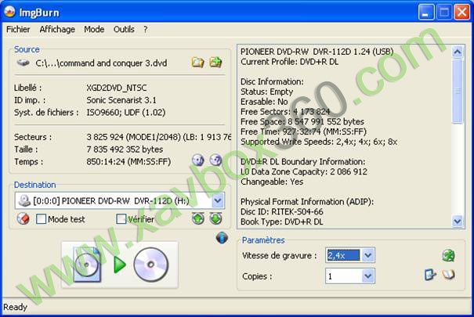Open the Outils menu
Viewport: 474px width, 317px height.
click(x=124, y=29)
